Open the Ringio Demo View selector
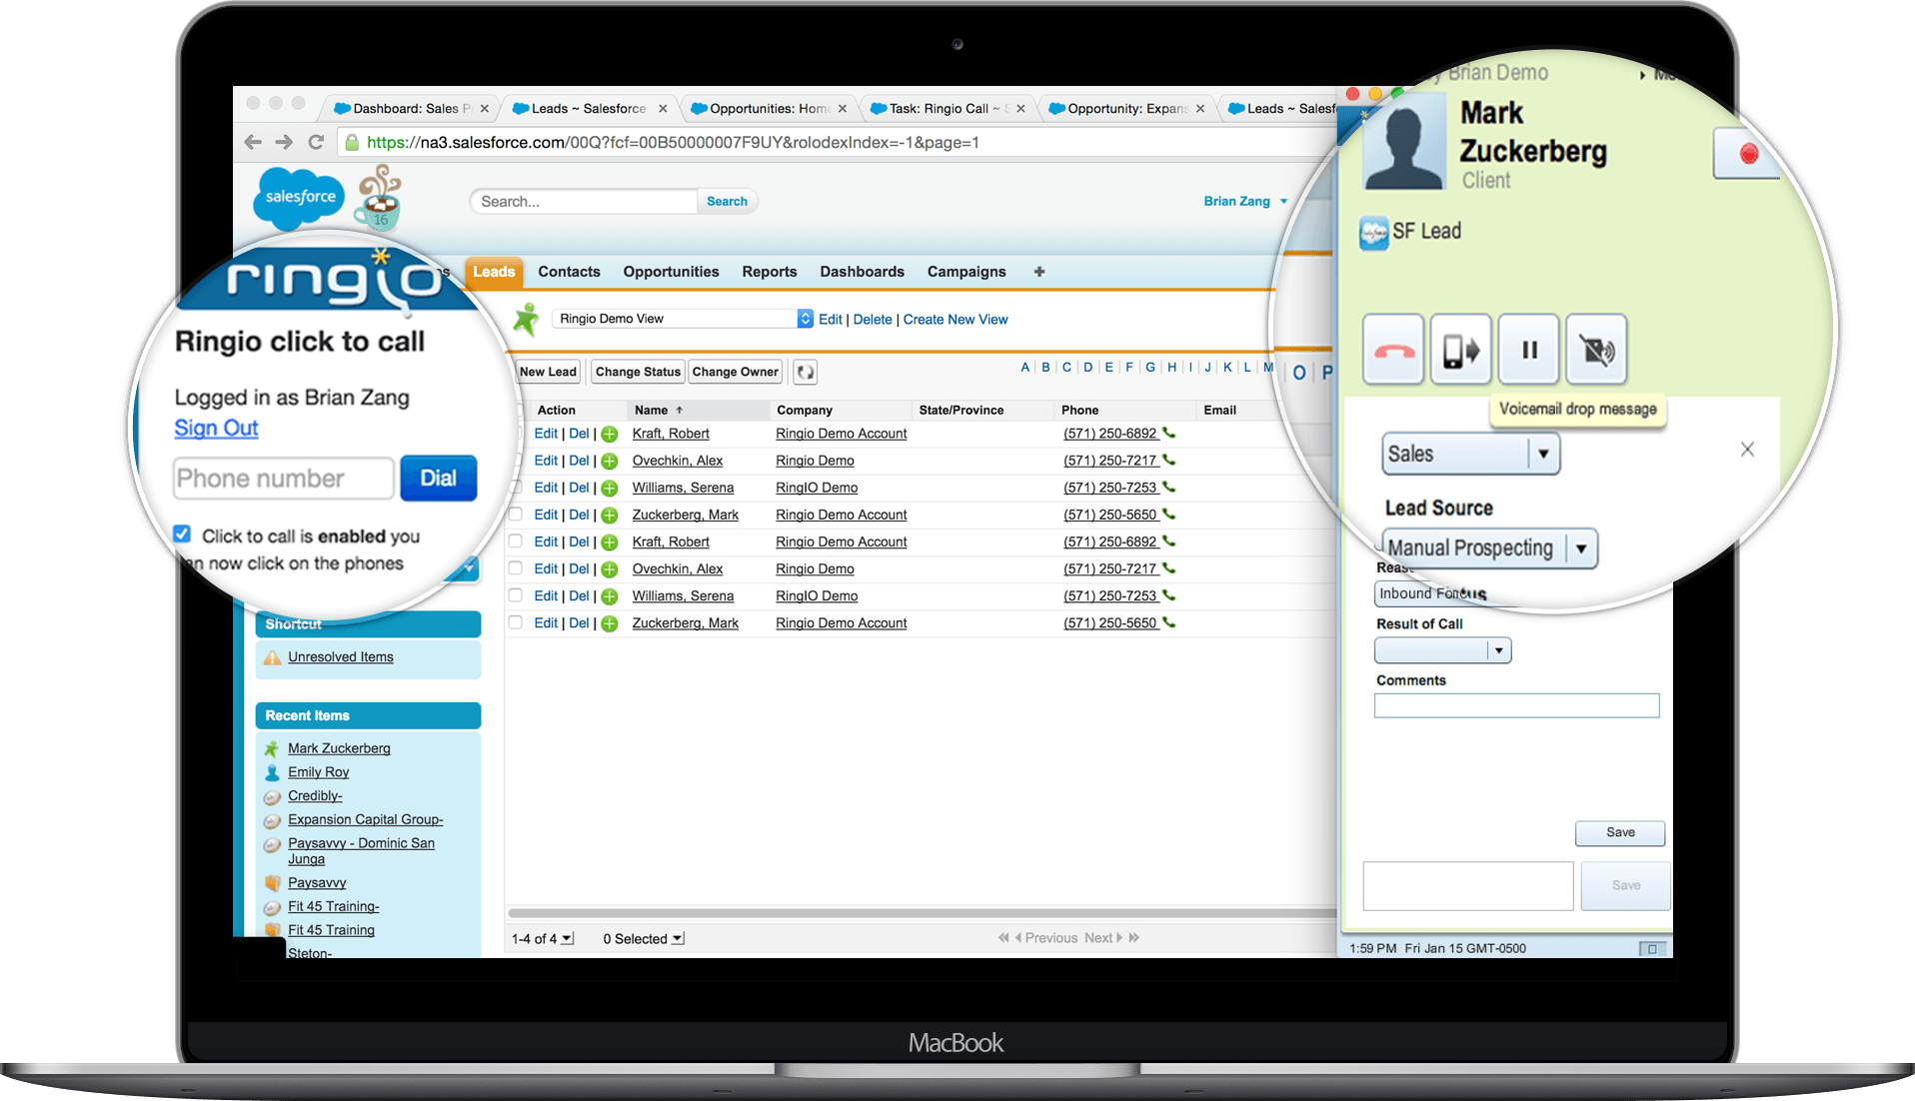 click(684, 319)
